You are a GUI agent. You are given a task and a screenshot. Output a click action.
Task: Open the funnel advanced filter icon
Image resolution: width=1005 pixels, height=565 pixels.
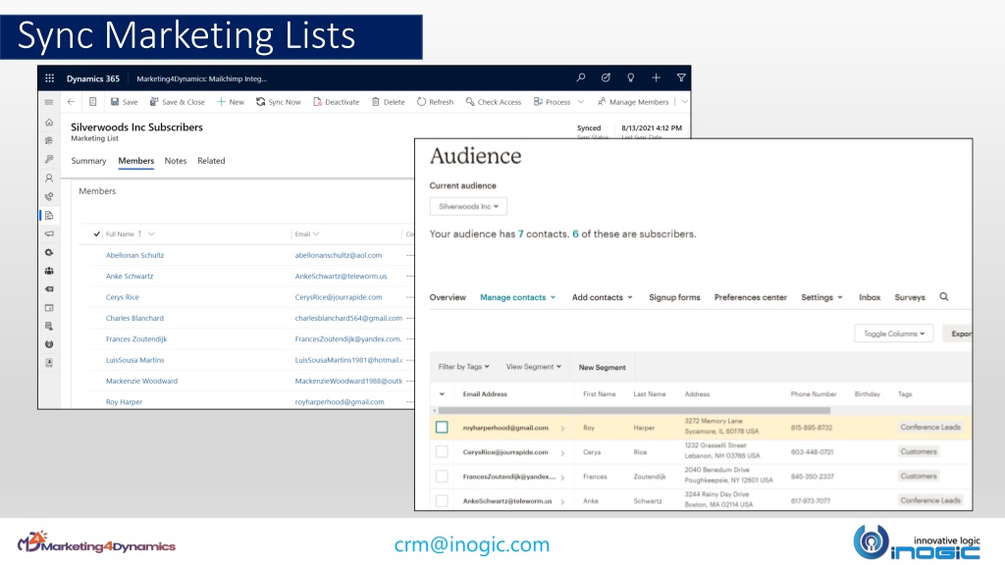(x=681, y=77)
